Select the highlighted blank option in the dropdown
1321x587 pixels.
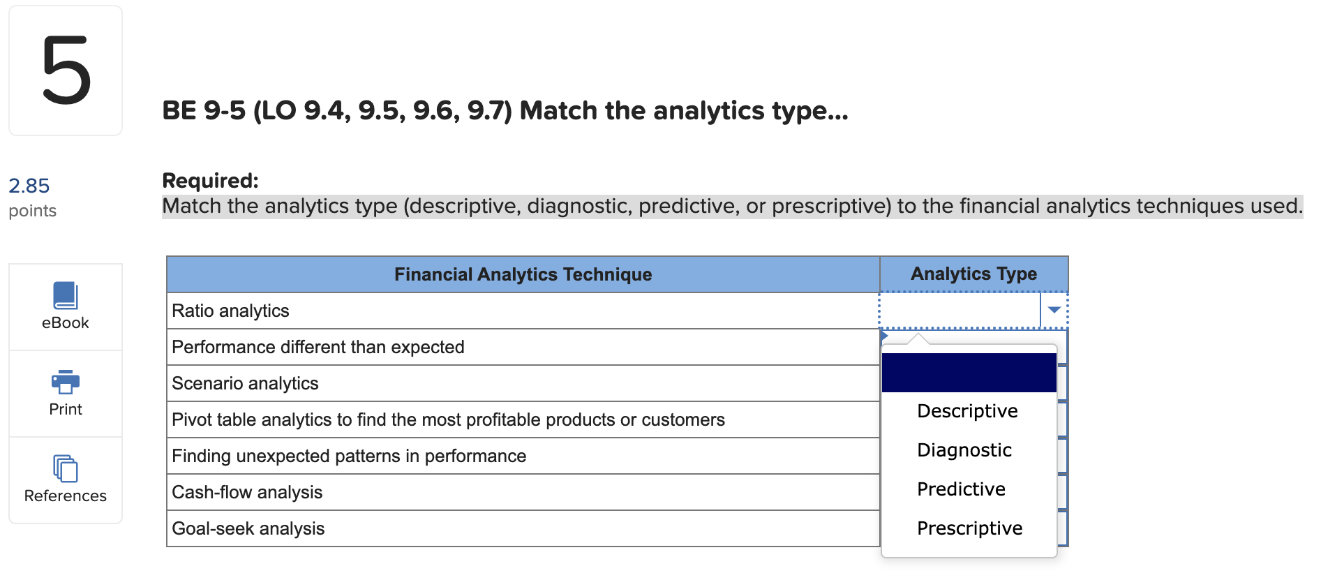tap(969, 373)
